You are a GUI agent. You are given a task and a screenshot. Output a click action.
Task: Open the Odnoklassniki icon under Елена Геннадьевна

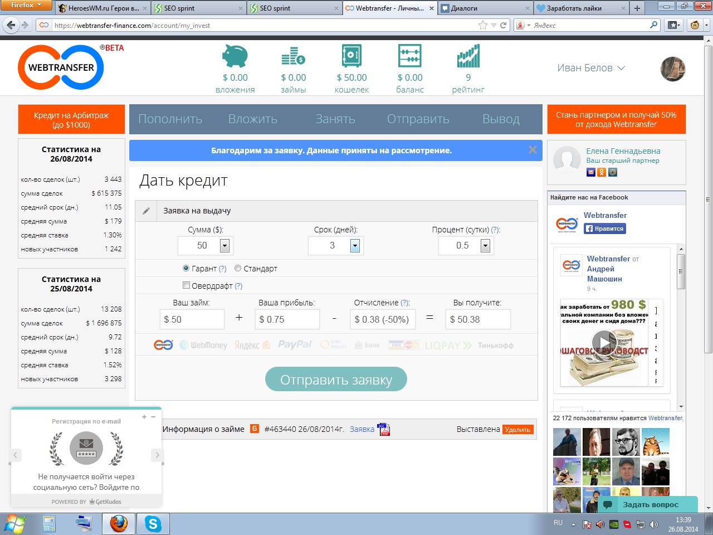point(602,172)
